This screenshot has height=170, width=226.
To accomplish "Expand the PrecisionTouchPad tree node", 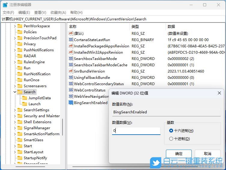I will [15, 38].
